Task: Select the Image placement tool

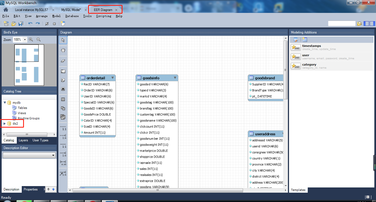Action: coord(63,89)
